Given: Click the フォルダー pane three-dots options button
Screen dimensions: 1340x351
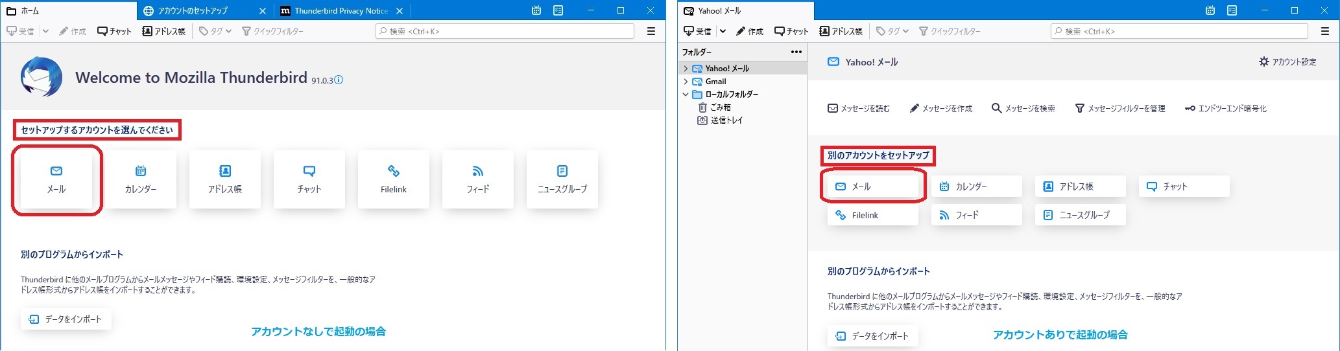Looking at the screenshot, I should click(x=796, y=52).
